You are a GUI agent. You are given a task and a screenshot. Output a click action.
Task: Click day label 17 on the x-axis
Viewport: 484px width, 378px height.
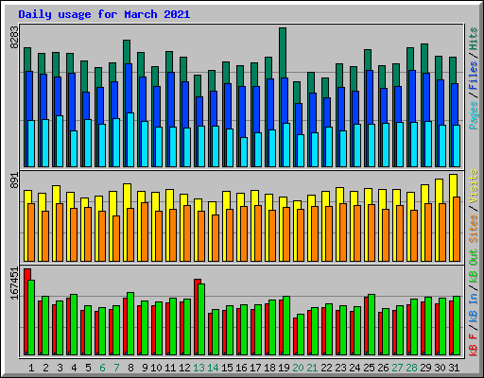pos(255,368)
